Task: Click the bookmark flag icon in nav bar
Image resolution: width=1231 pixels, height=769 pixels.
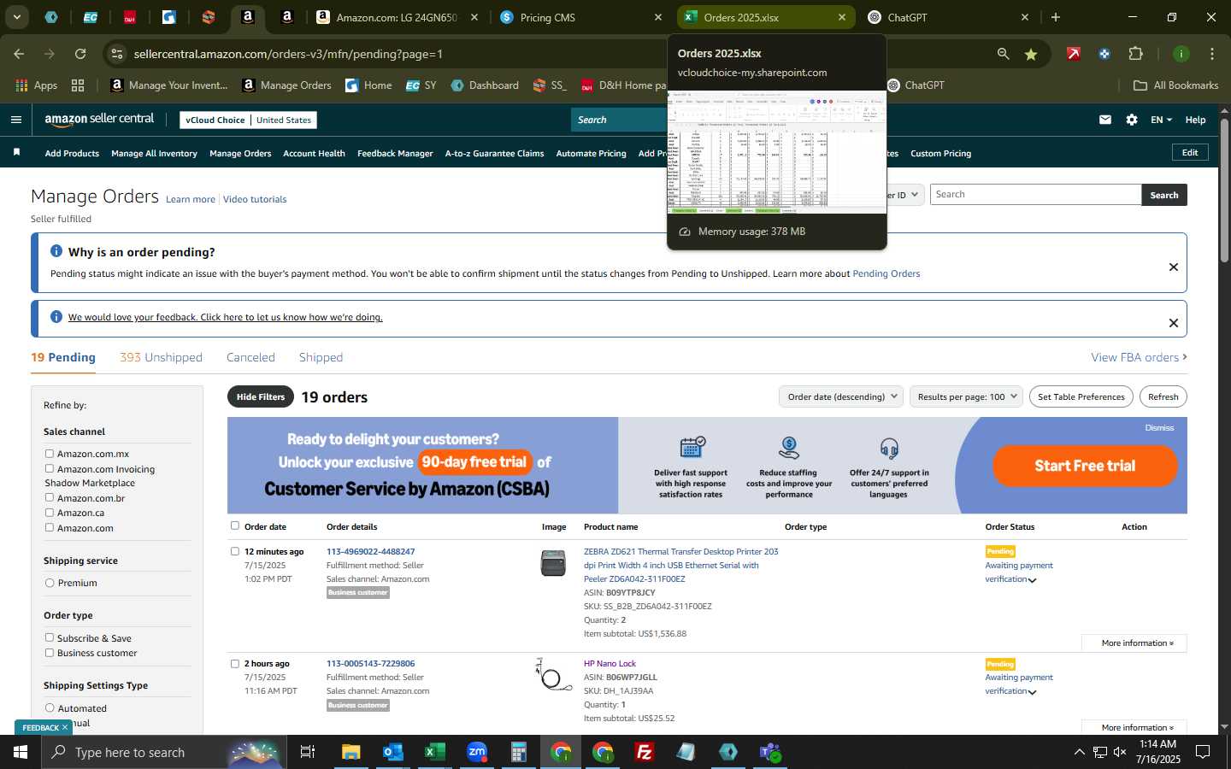Action: (16, 152)
